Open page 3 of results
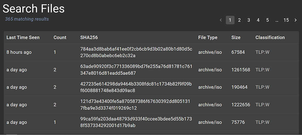 (x=249, y=20)
